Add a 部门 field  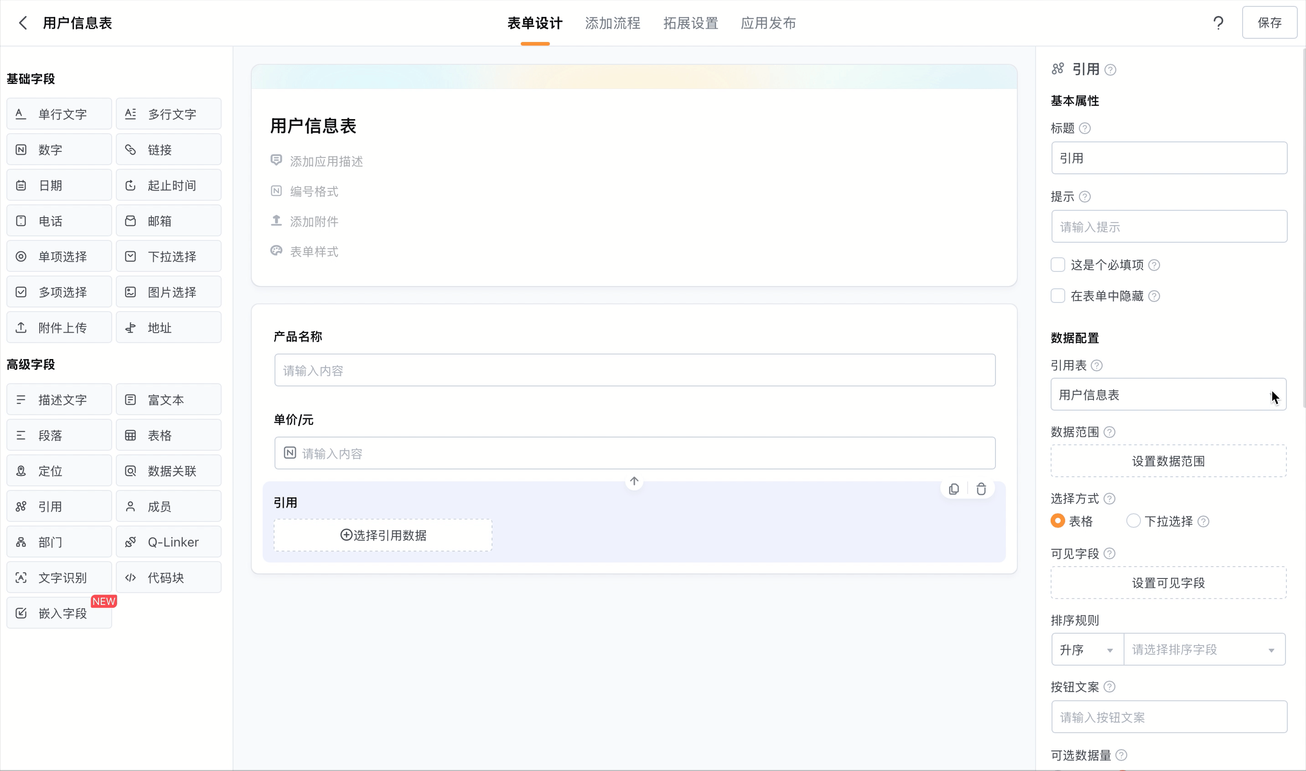tap(59, 542)
